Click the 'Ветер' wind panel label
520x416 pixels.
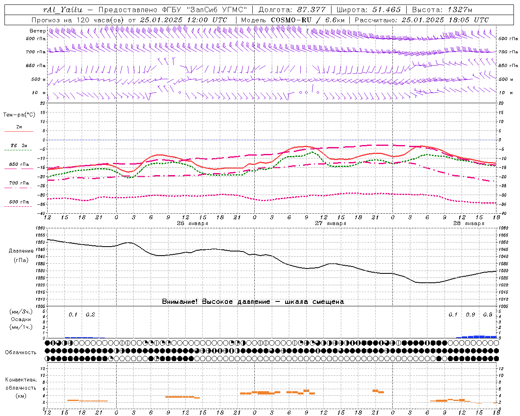click(x=37, y=31)
